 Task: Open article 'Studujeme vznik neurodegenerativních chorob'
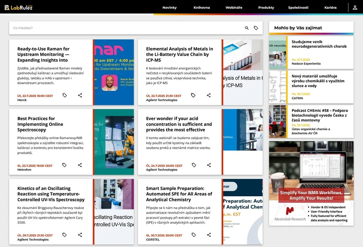click(x=319, y=44)
